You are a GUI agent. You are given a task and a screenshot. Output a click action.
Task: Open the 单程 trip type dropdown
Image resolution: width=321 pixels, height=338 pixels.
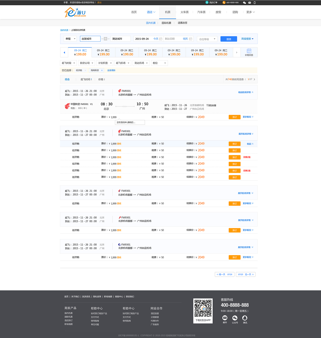tap(70, 39)
